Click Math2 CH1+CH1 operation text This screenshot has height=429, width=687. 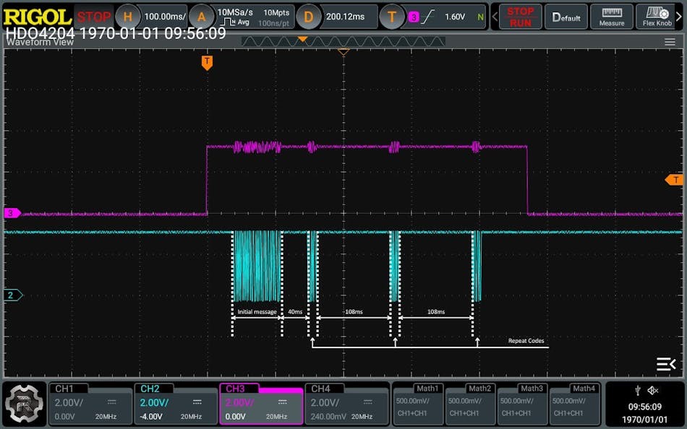[464, 413]
